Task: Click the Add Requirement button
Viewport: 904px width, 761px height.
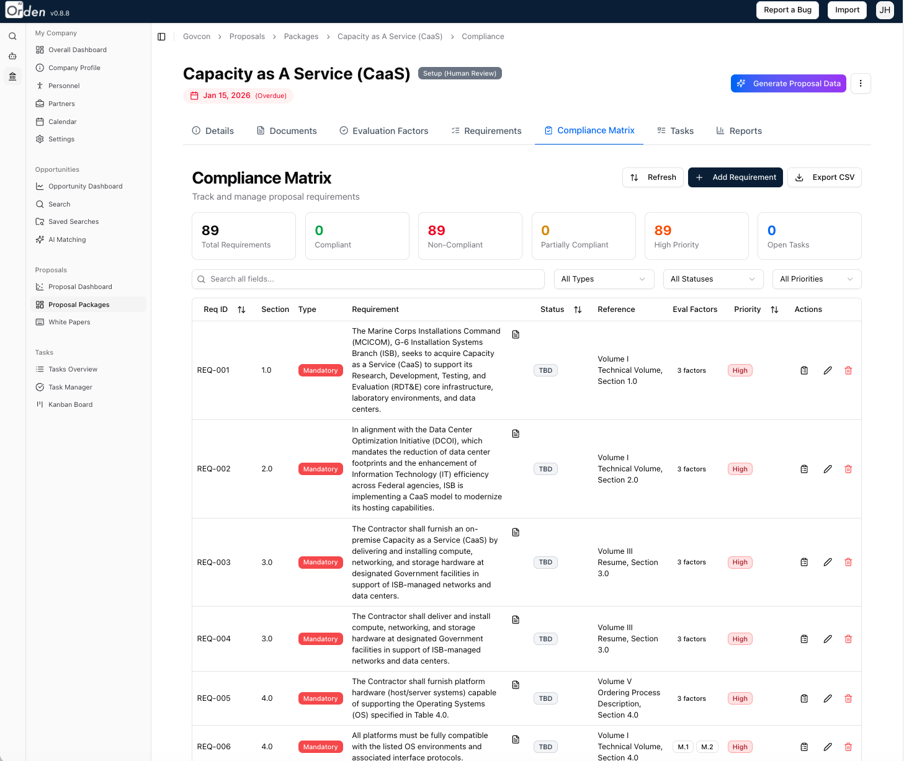Action: (735, 177)
